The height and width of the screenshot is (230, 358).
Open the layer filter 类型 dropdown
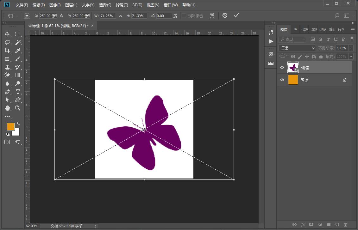tap(292, 39)
